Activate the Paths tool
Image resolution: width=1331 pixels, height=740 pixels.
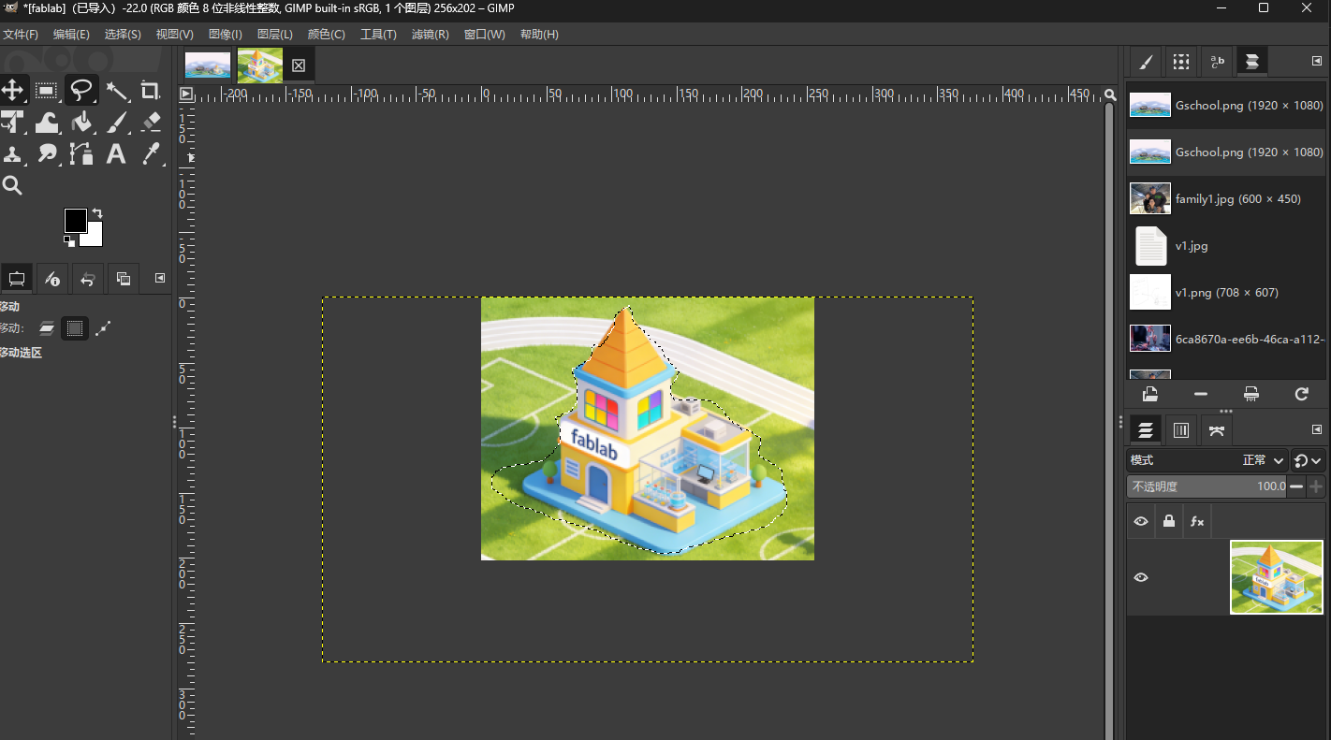pos(81,153)
